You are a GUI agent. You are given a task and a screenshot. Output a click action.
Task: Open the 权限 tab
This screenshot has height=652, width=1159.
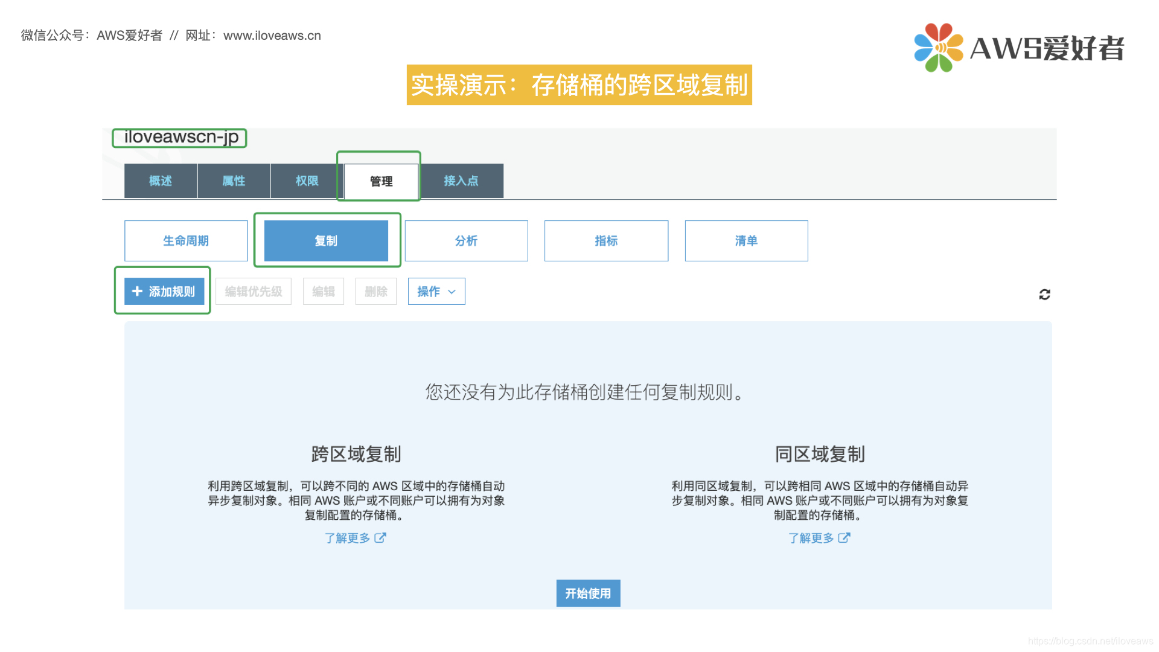coord(306,181)
